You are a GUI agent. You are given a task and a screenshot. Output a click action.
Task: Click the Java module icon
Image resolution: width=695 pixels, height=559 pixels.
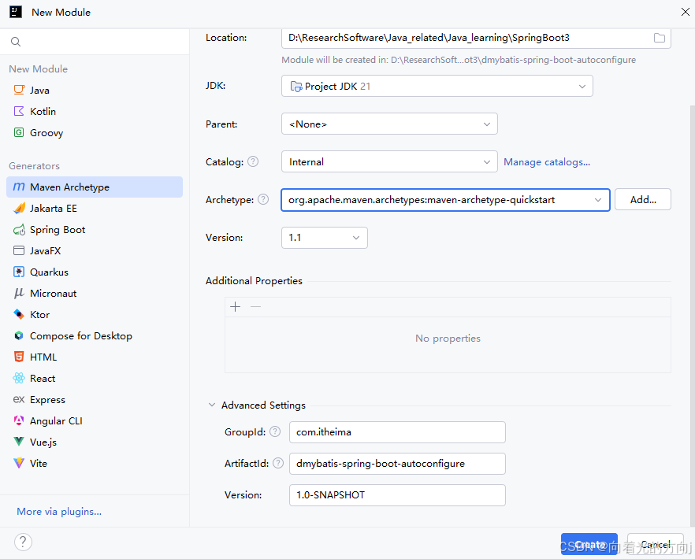[x=19, y=90]
